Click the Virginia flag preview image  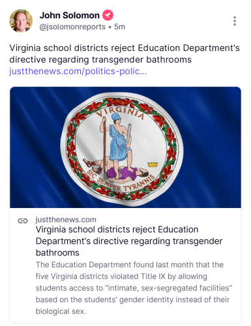tap(125, 147)
